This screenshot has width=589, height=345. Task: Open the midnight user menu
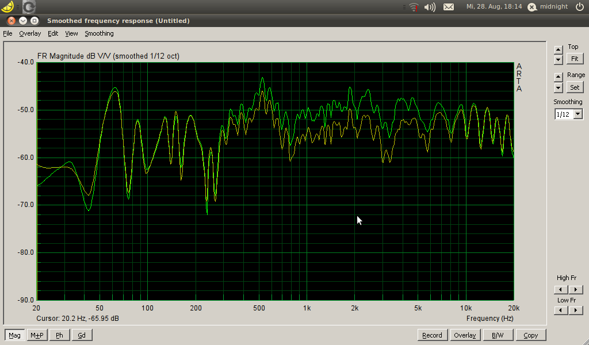548,7
